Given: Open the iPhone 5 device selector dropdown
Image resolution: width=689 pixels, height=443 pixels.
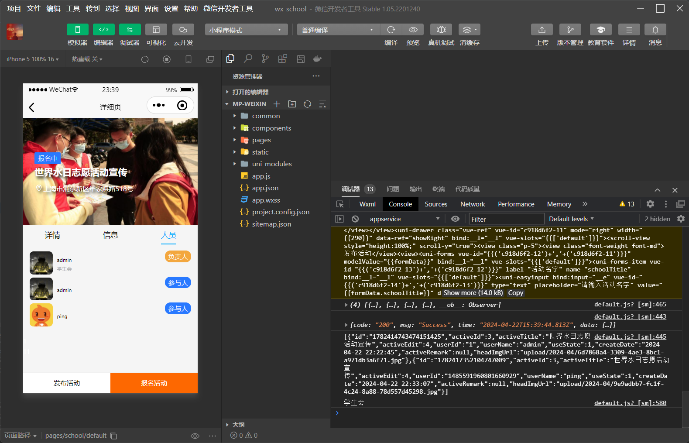Looking at the screenshot, I should click(32, 59).
